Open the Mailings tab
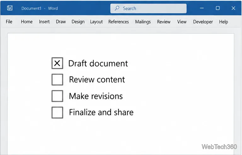242x155 pixels. 143,22
